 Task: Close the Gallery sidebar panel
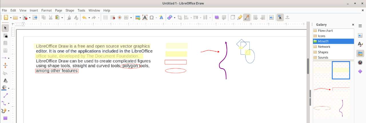coord(353,25)
